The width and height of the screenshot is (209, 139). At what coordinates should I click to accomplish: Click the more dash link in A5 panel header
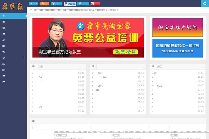pos(201,67)
